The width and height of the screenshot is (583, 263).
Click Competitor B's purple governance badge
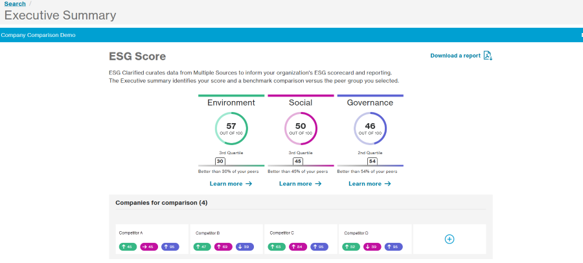245,247
